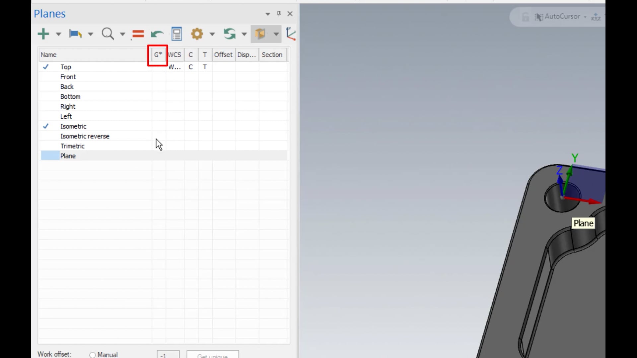Expand the Flag marker dropdown arrow
This screenshot has width=637, height=358.
pyautogui.click(x=91, y=34)
